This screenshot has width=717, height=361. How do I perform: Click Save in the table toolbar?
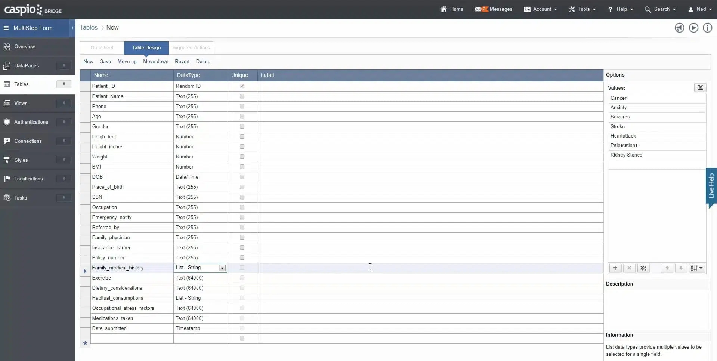(x=105, y=62)
